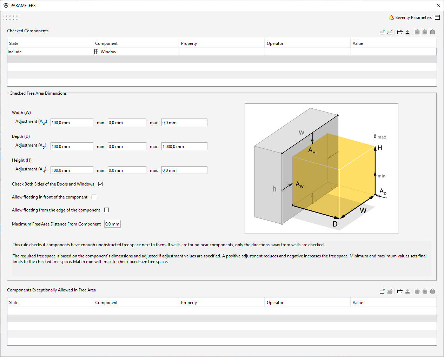
Task: Click the Severity Parameters warning triangle icon
Action: (x=391, y=17)
